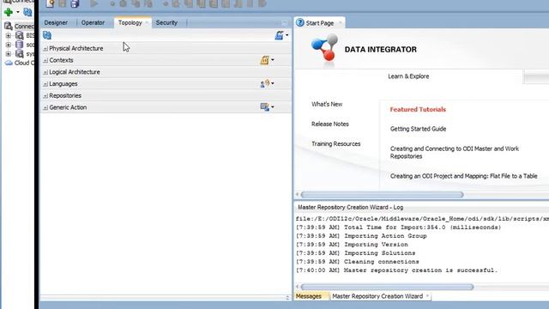Screen dimensions: 549x309
Task: Open the Release Notes link
Action: (x=330, y=124)
